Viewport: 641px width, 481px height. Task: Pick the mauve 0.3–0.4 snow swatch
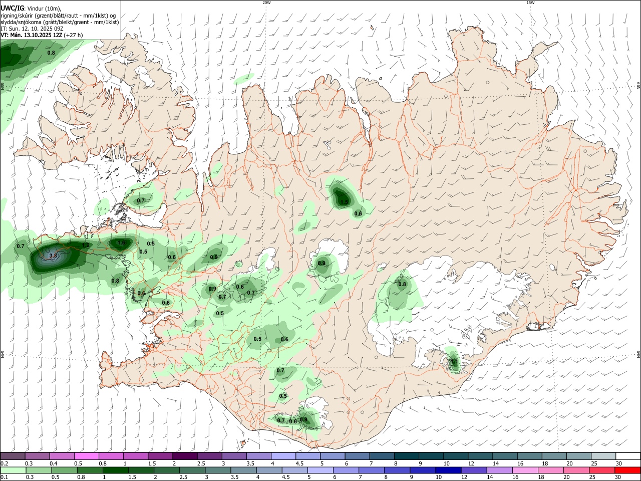[x=37, y=456]
